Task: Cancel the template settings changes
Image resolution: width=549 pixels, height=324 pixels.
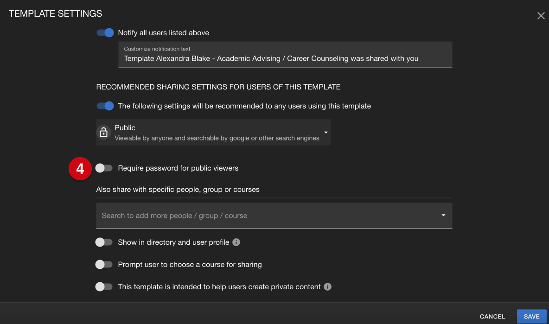Action: (492, 316)
